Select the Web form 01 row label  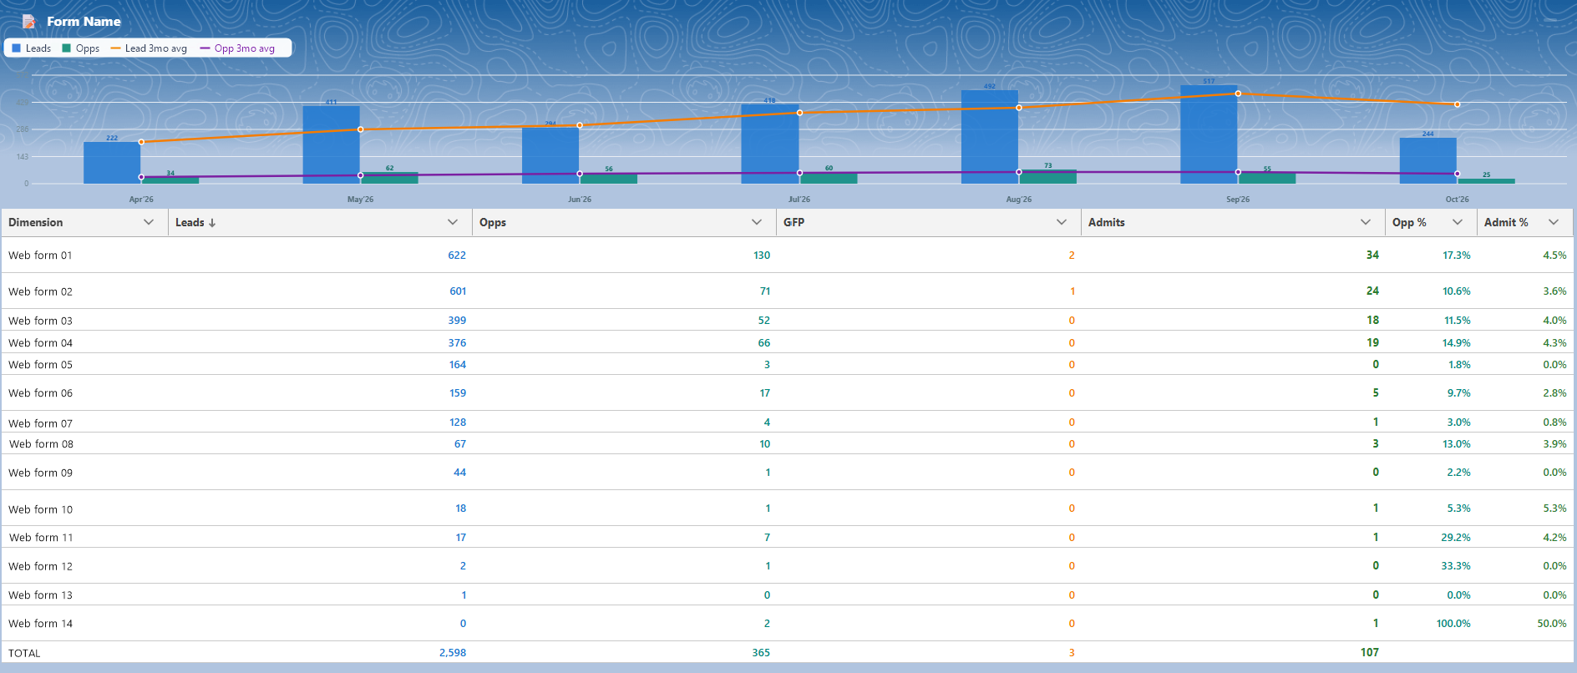pyautogui.click(x=40, y=256)
